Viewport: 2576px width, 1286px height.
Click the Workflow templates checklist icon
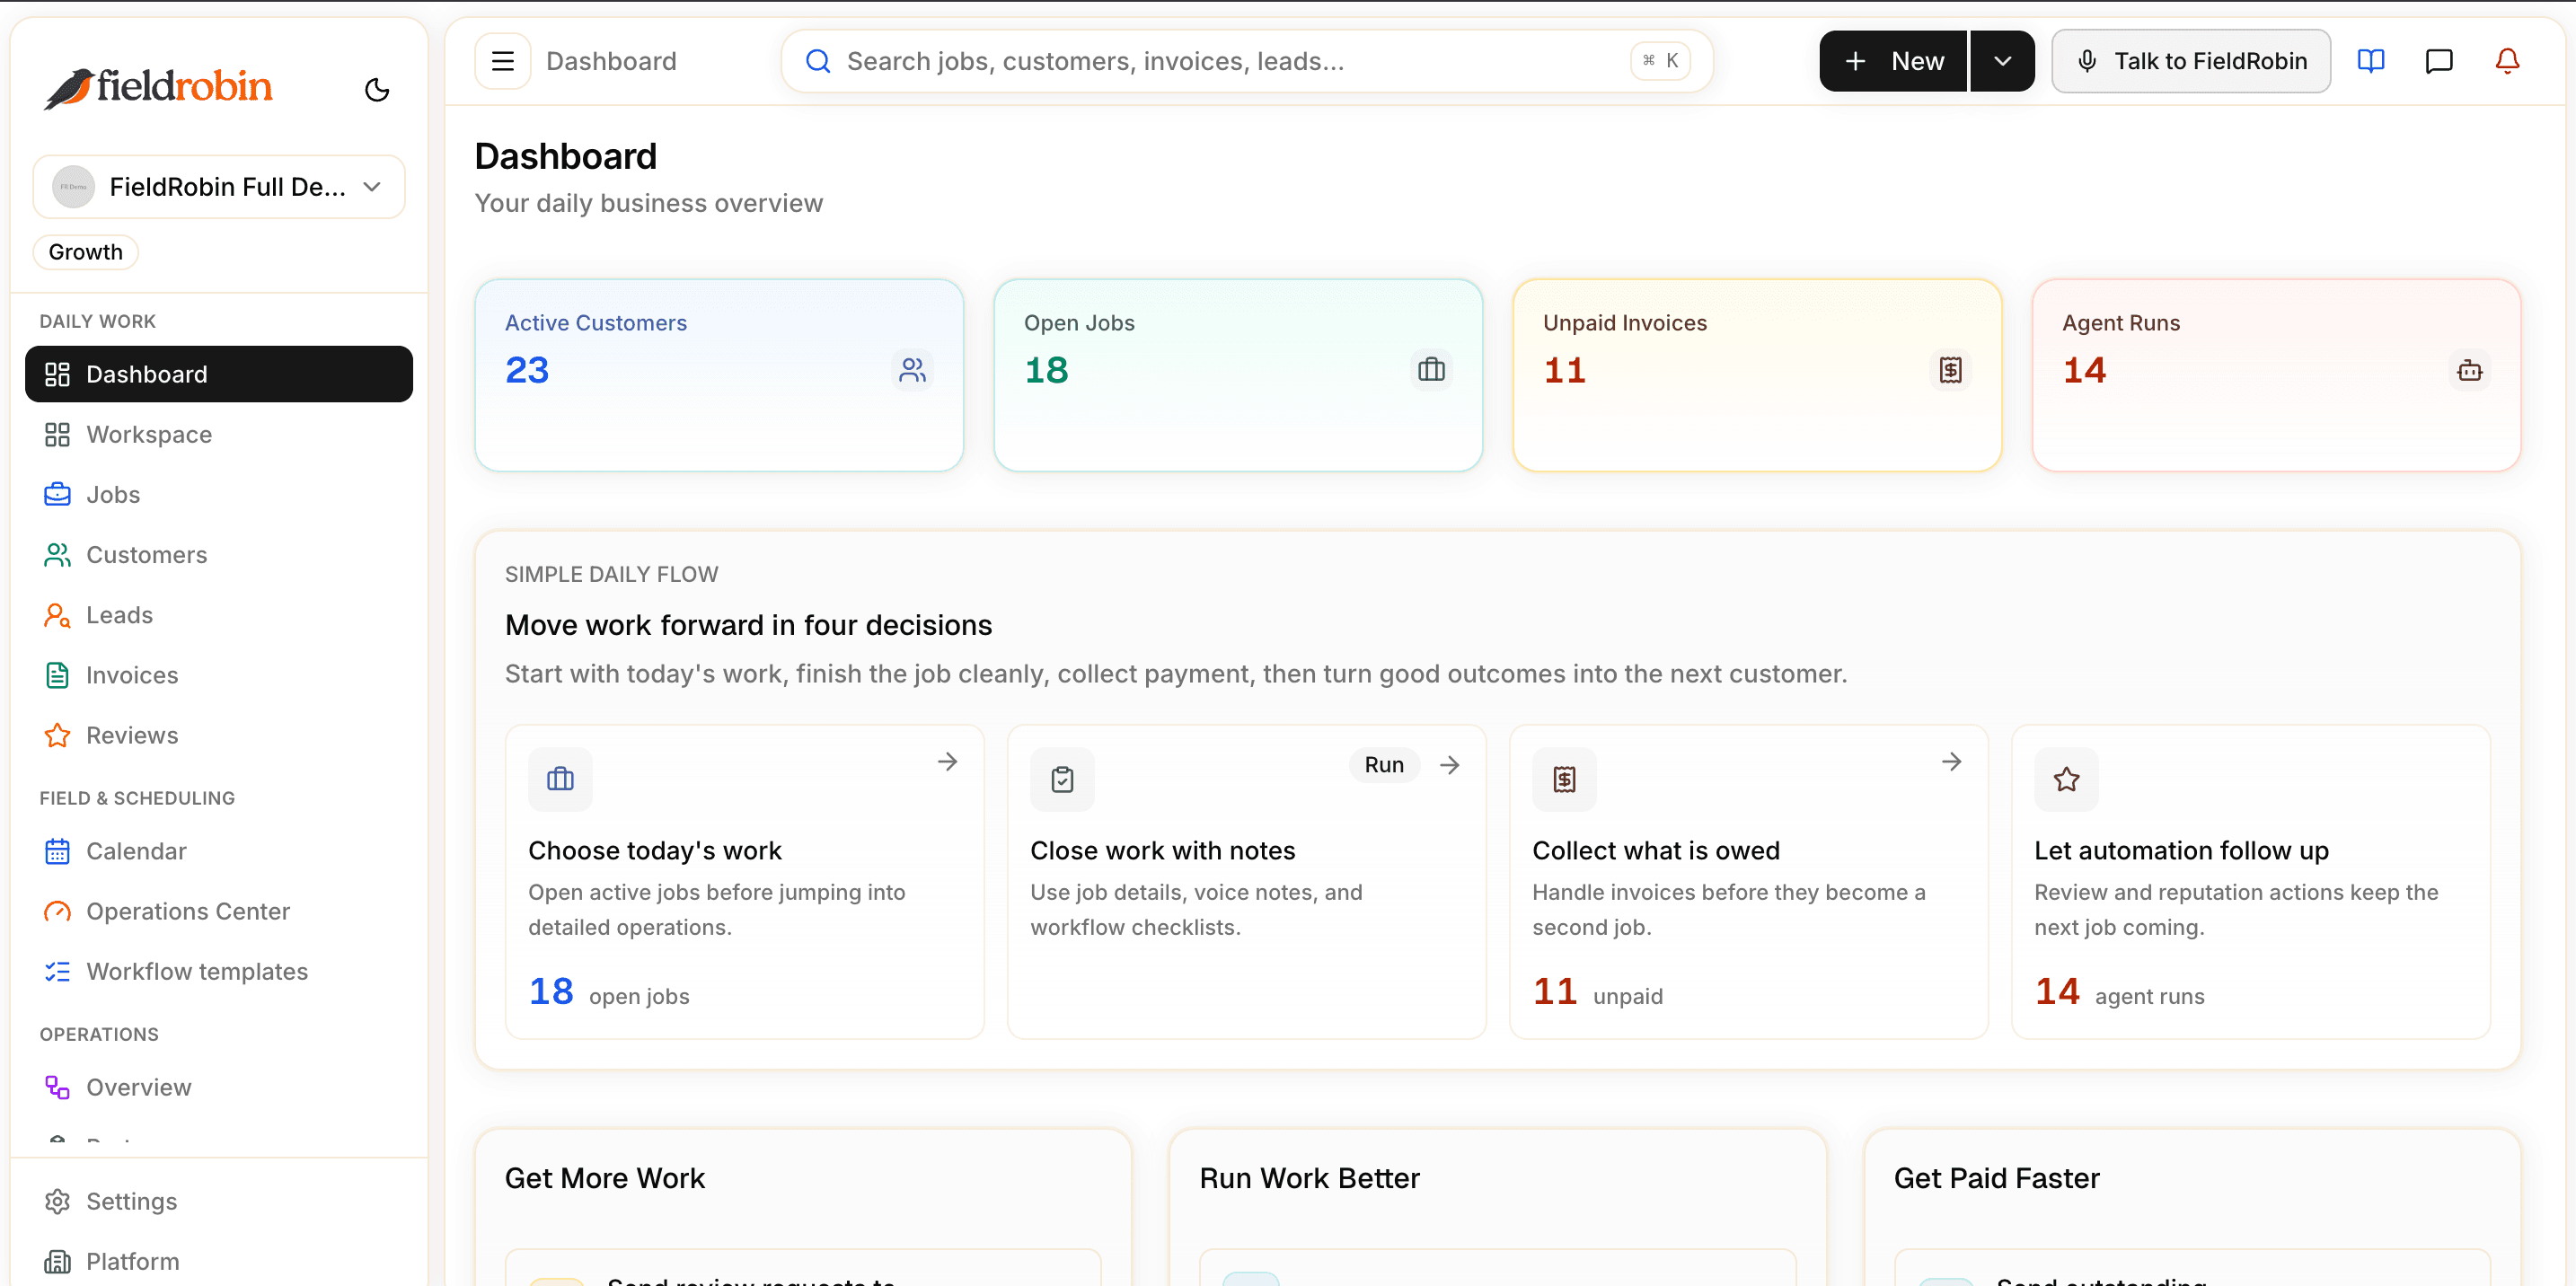pos(57,971)
